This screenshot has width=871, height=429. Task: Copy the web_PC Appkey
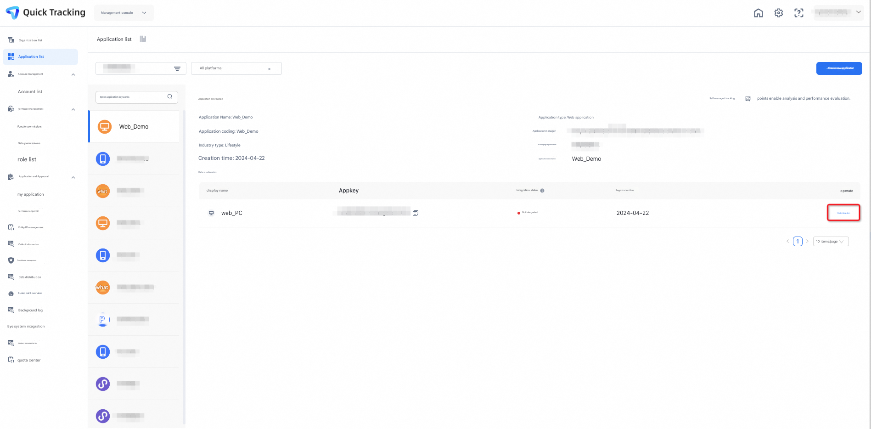[x=416, y=213]
